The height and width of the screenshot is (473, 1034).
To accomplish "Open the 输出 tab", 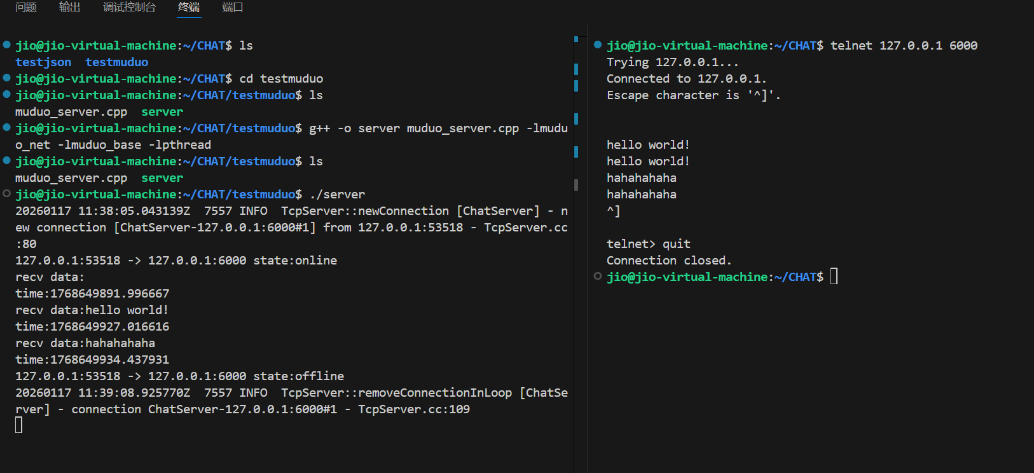I will 70,7.
